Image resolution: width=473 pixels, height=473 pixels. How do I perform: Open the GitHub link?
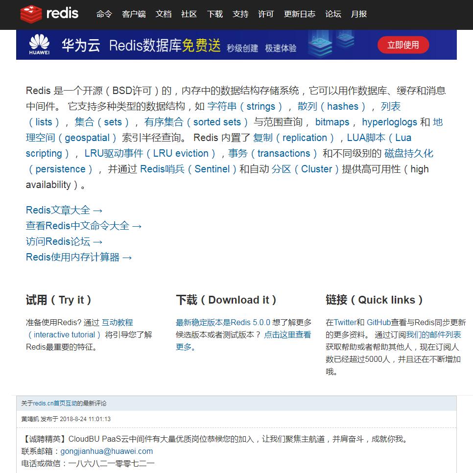click(x=379, y=323)
